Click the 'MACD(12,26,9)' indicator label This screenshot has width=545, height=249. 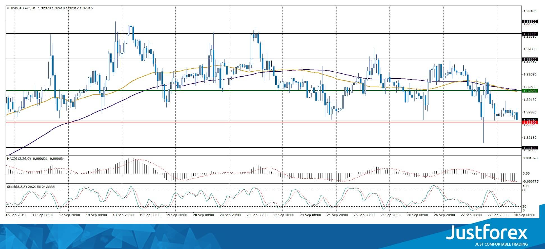pyautogui.click(x=19, y=159)
